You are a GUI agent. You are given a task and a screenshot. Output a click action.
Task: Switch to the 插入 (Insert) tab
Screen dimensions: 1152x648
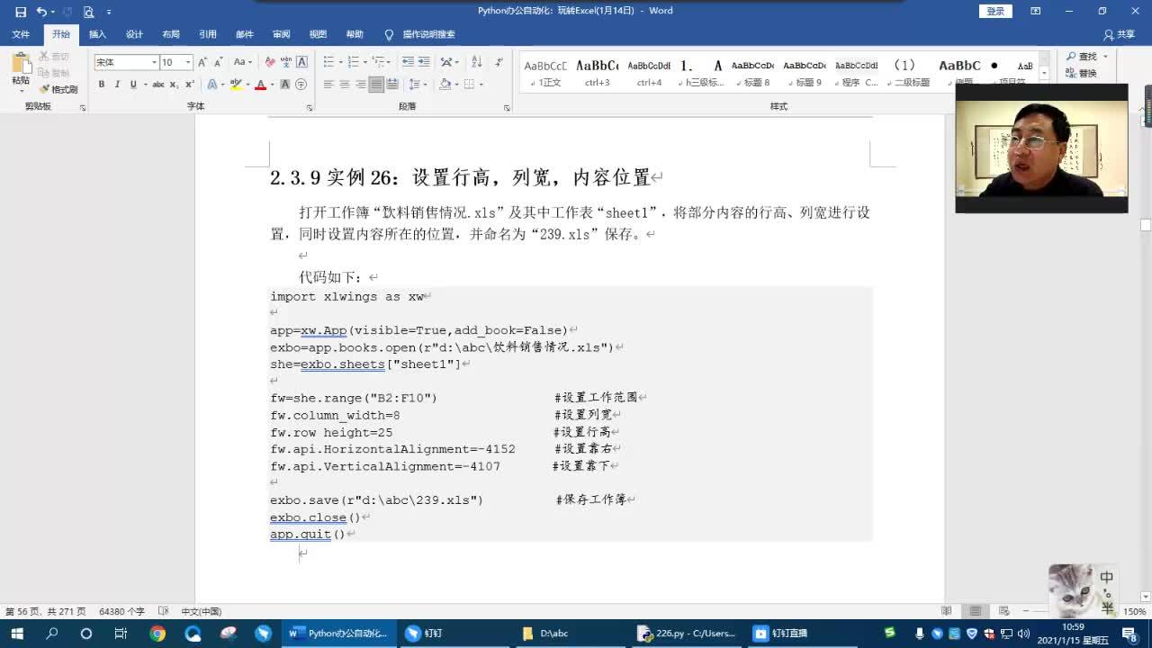(97, 34)
